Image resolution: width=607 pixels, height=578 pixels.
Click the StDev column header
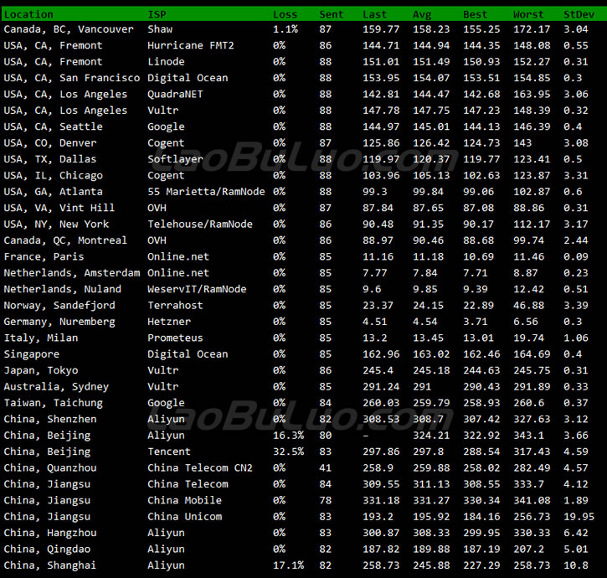click(x=579, y=15)
